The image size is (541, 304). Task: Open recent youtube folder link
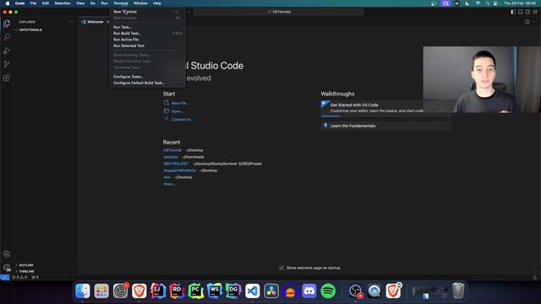click(171, 157)
